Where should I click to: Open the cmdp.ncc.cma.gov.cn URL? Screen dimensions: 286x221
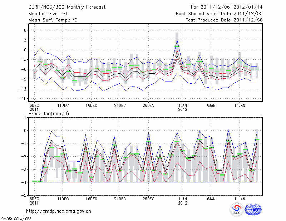pos(59,211)
